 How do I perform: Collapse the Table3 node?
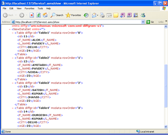[x=13, y=83]
